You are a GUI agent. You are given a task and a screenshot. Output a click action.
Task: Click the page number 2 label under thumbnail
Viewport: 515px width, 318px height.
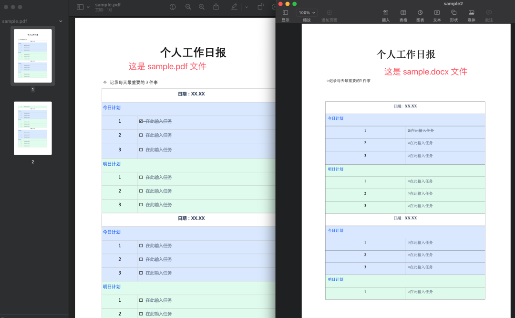(x=33, y=162)
